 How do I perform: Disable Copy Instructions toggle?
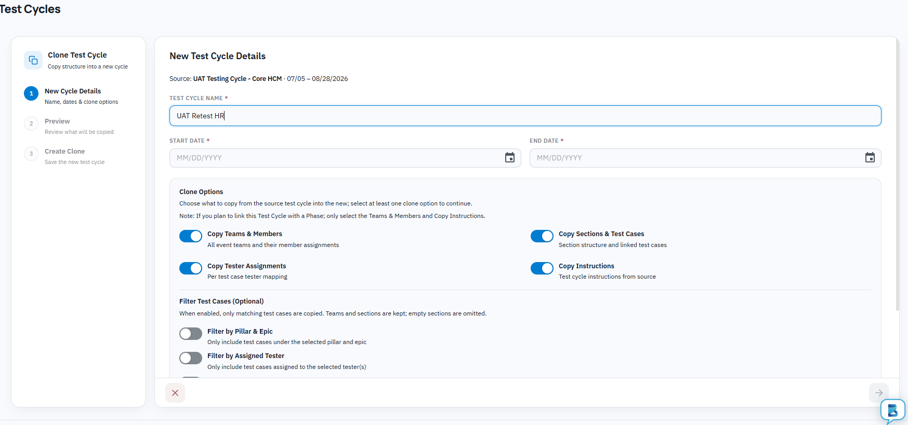(x=542, y=268)
